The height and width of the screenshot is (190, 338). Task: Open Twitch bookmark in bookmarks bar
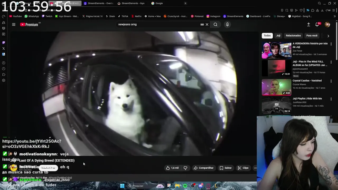47,16
